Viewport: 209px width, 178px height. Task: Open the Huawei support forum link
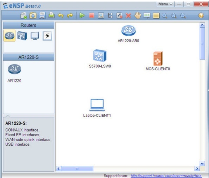[x=166, y=176]
